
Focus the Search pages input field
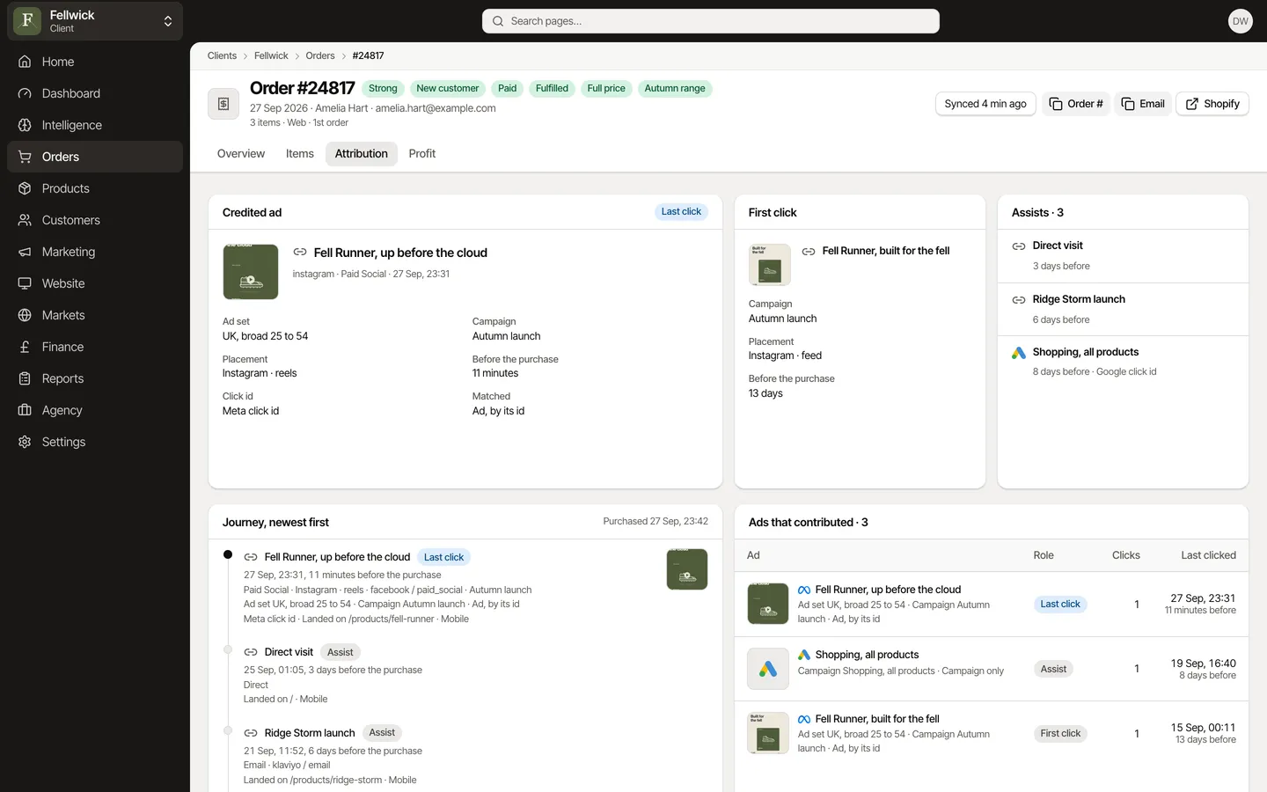pos(711,21)
